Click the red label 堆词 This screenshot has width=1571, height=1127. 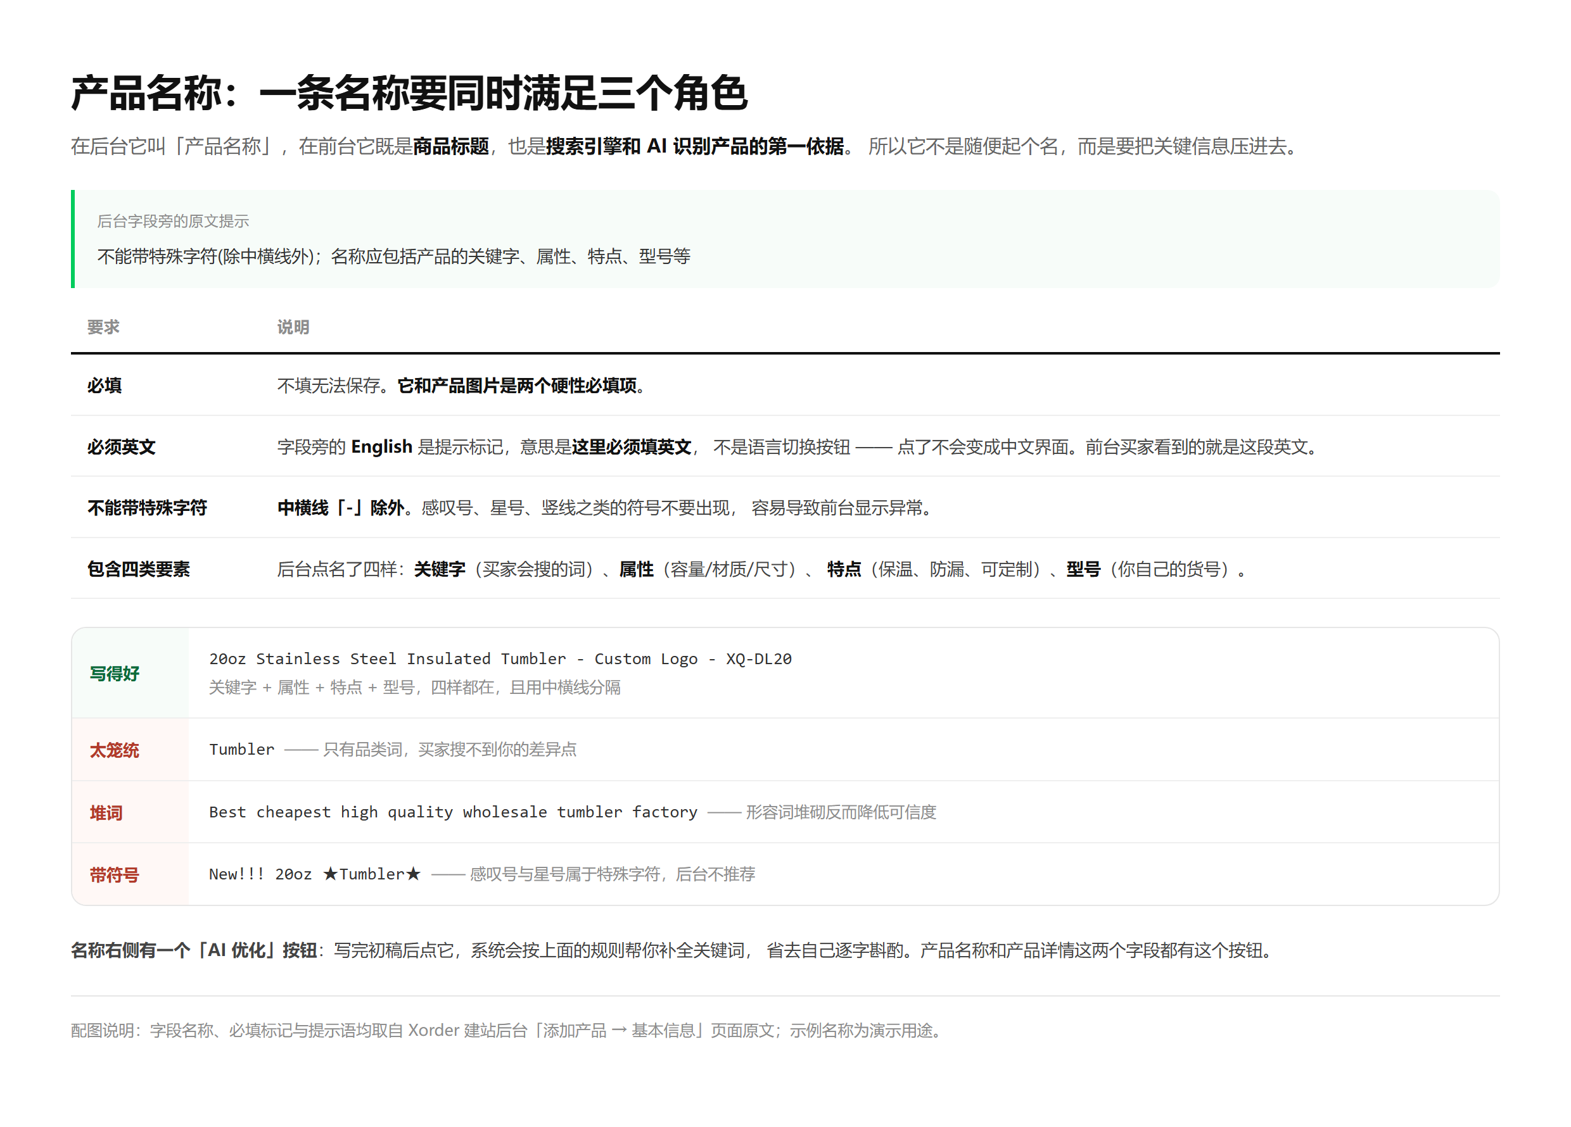pos(106,812)
